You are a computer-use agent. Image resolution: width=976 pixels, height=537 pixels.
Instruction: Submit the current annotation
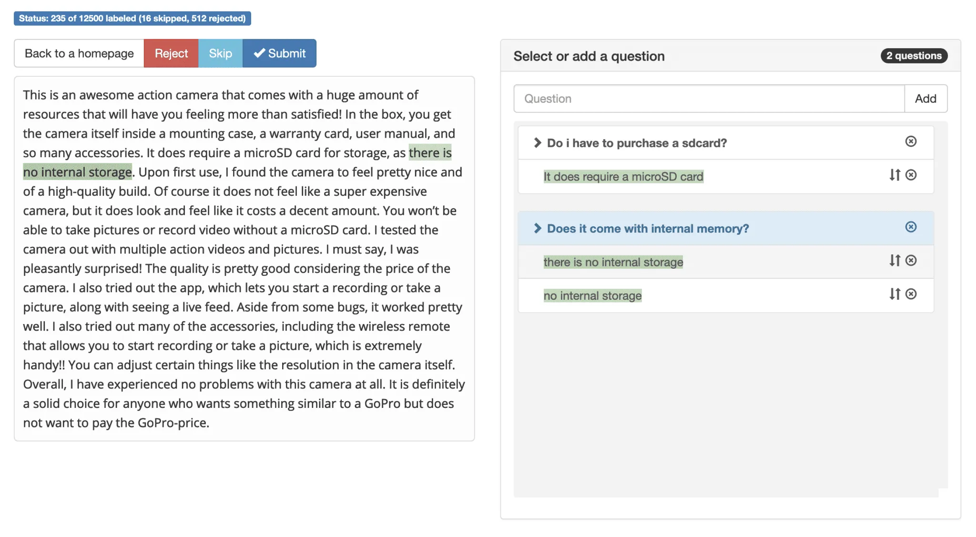(279, 53)
